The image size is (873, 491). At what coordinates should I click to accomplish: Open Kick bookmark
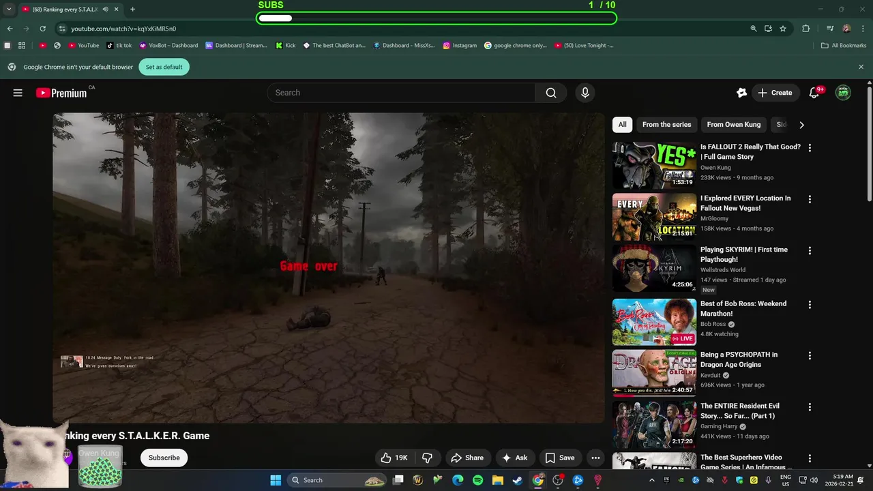(x=286, y=46)
